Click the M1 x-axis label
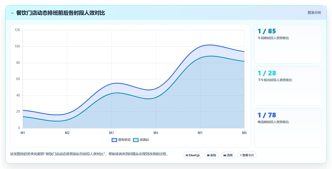The width and height of the screenshot is (332, 169). (23, 133)
